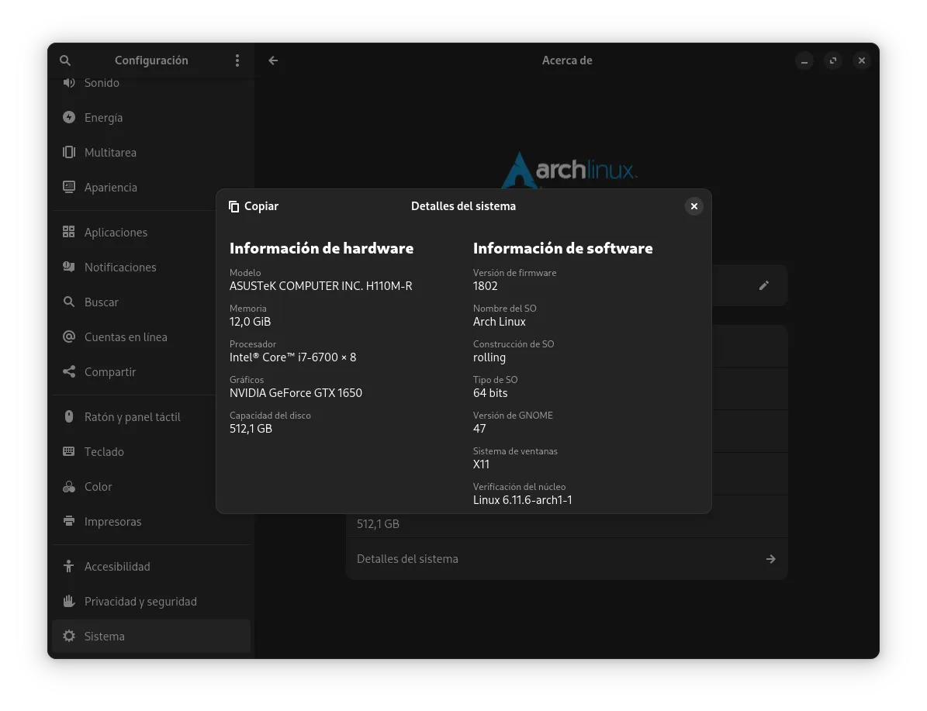927x711 pixels.
Task: Click the Sonido speaker icon in sidebar
Action: 69,83
